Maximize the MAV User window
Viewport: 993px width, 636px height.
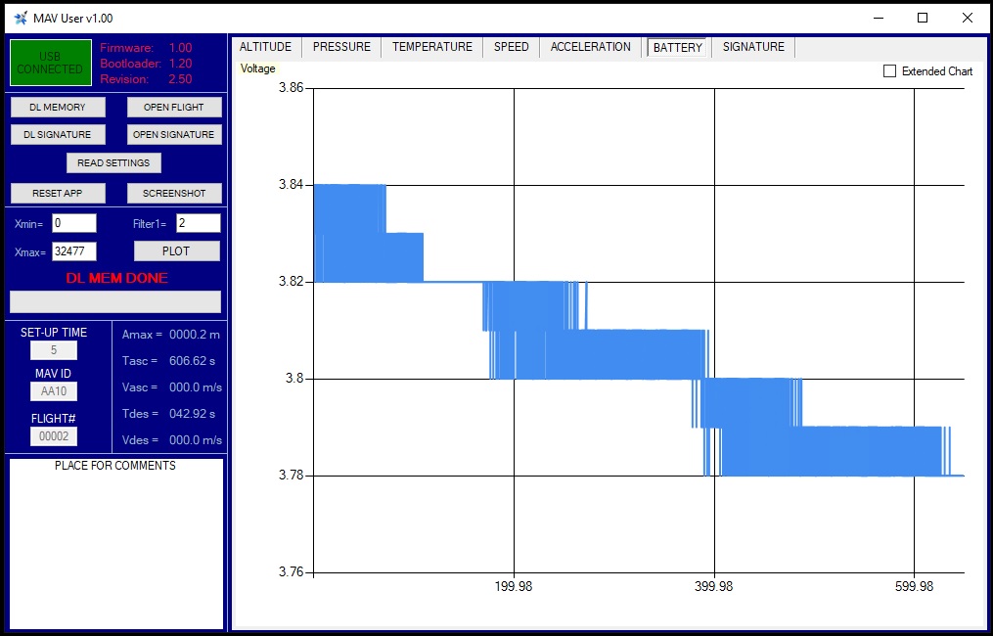(923, 18)
